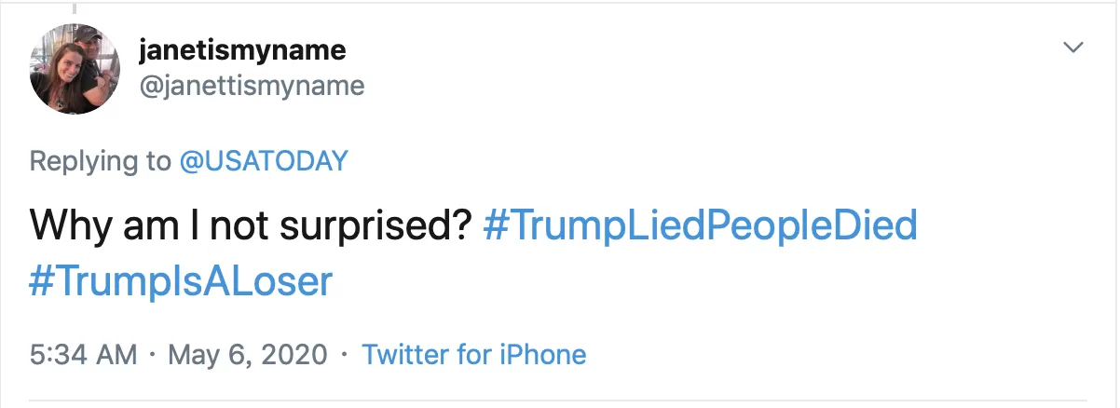This screenshot has height=408, width=1120.
Task: Click the dot separator before Twitter for iPhone
Action: tap(345, 355)
